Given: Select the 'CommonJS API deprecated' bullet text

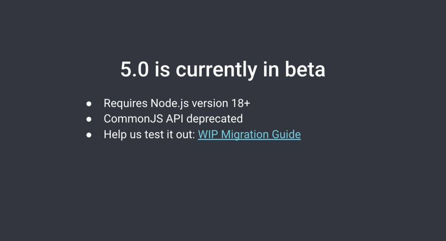Looking at the screenshot, I should [173, 119].
